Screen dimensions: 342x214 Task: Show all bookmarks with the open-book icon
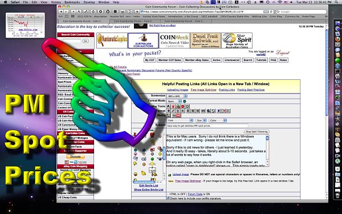(x=66, y=17)
